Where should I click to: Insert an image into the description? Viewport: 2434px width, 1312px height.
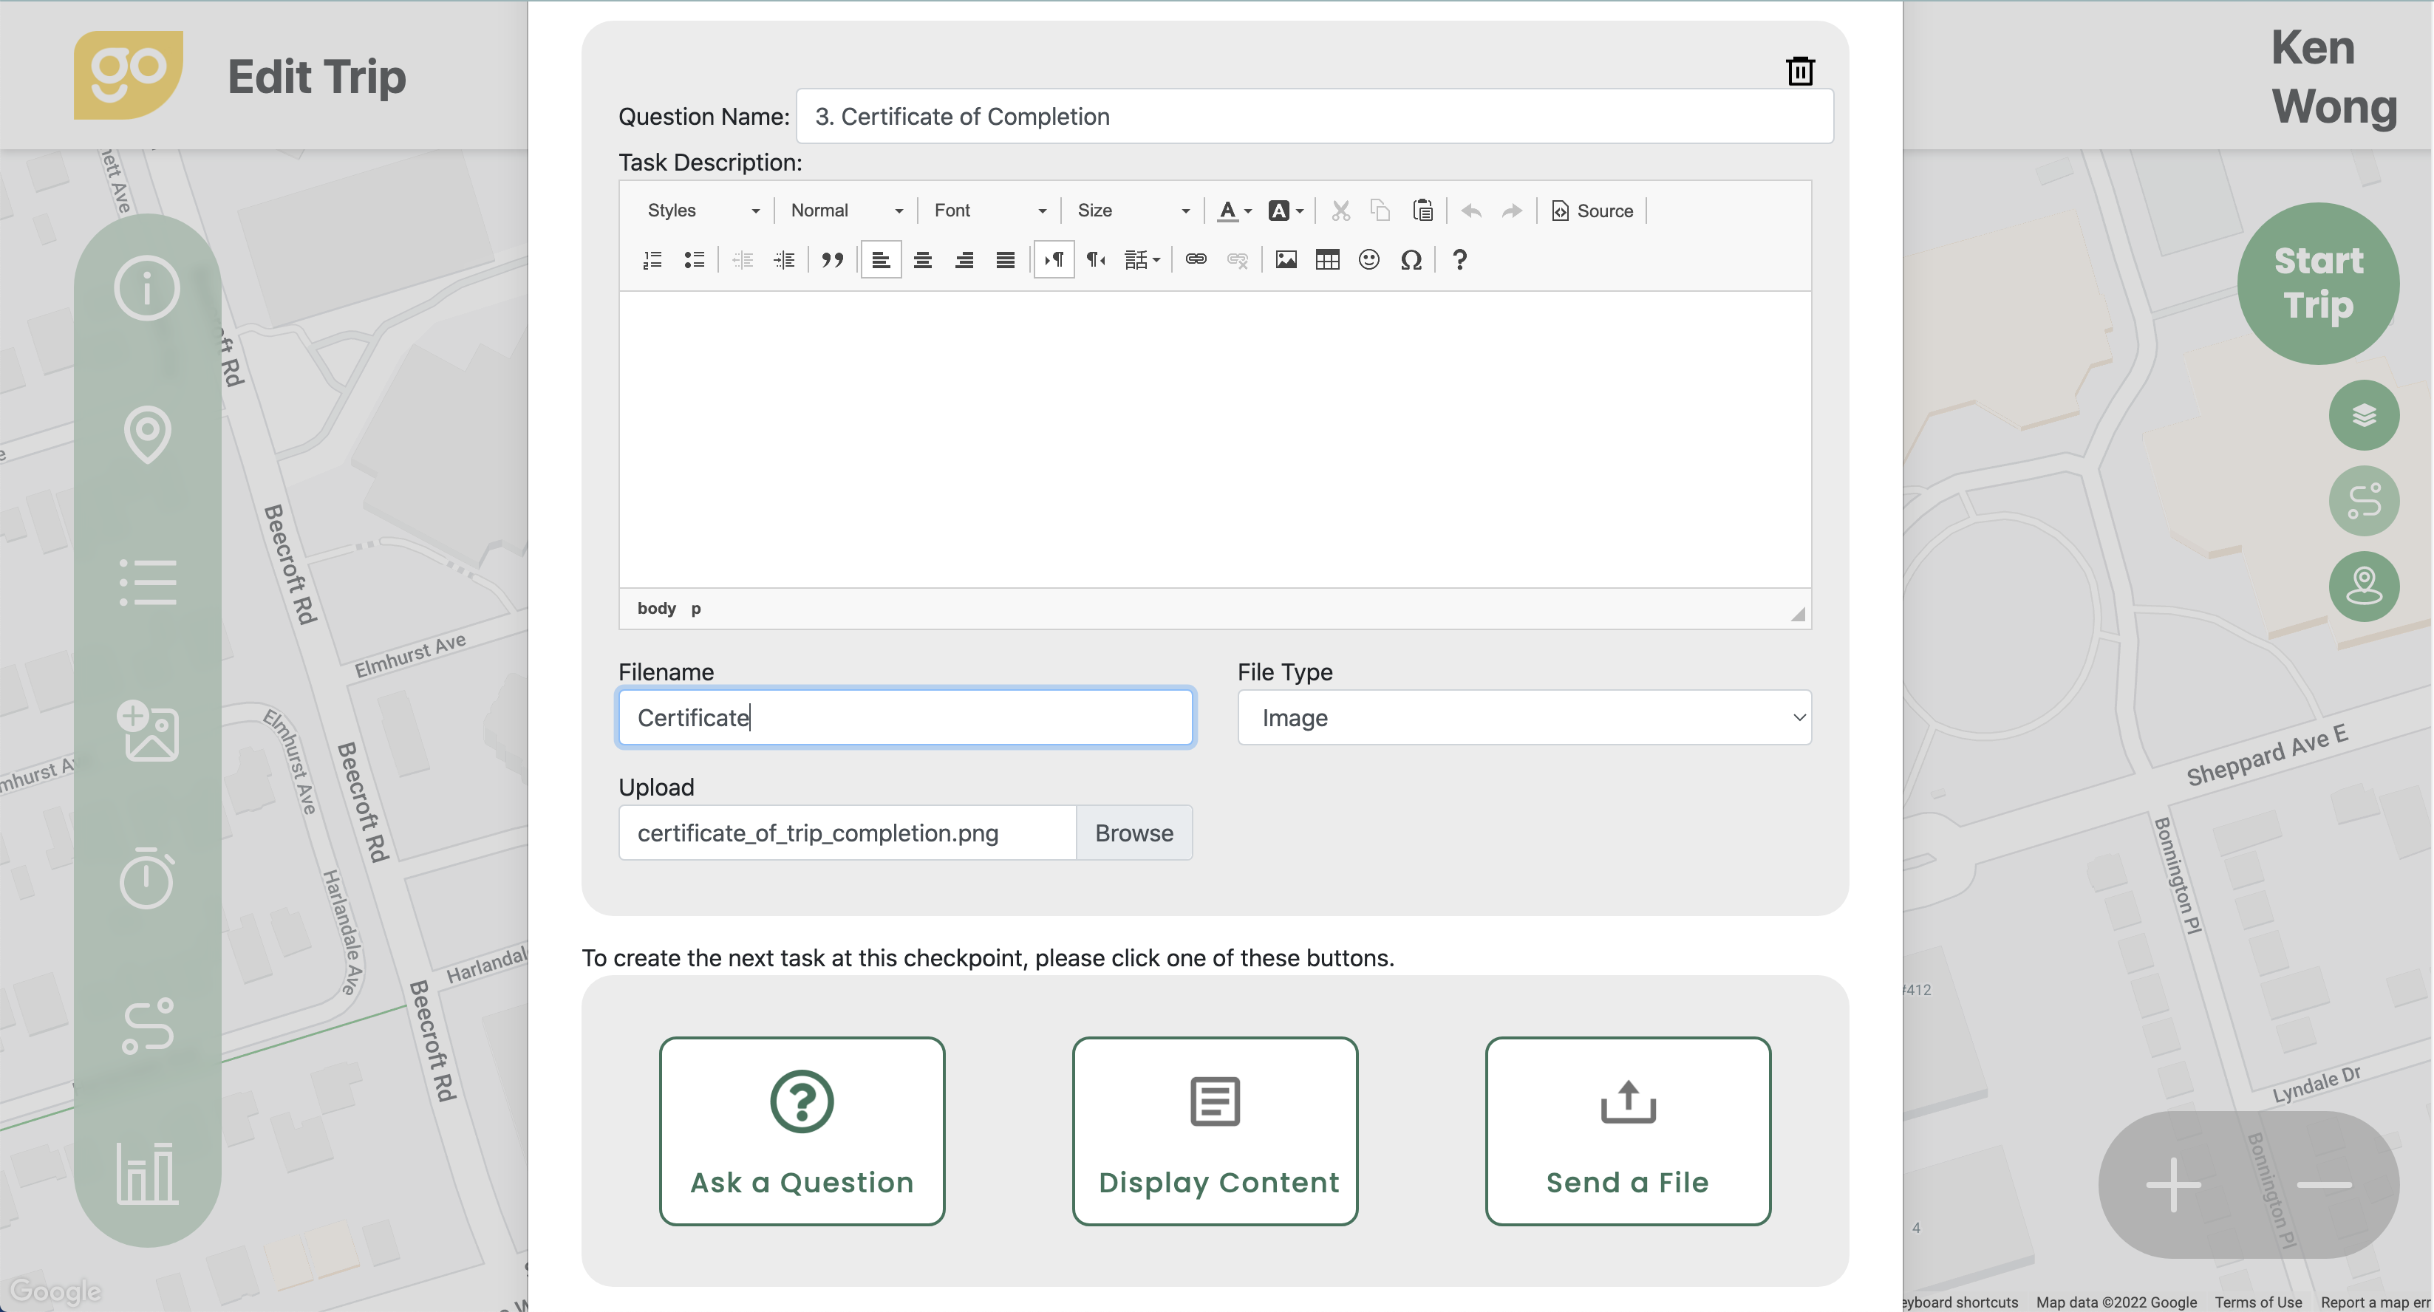(1285, 260)
